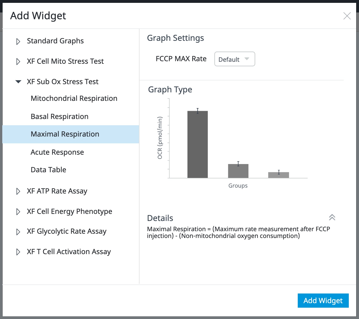Select Mitochondrial Respiration widget

(x=74, y=98)
